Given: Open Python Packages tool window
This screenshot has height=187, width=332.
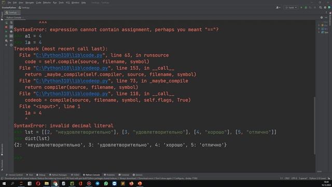Looking at the screenshot, I should (x=58, y=175).
